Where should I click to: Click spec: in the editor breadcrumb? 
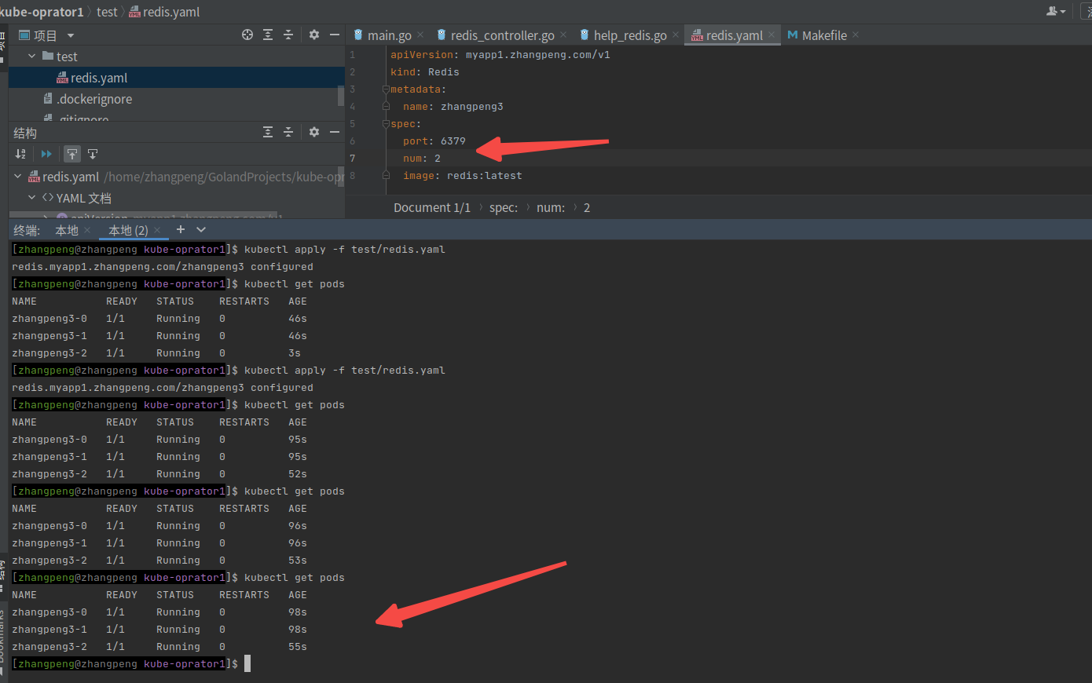(504, 207)
